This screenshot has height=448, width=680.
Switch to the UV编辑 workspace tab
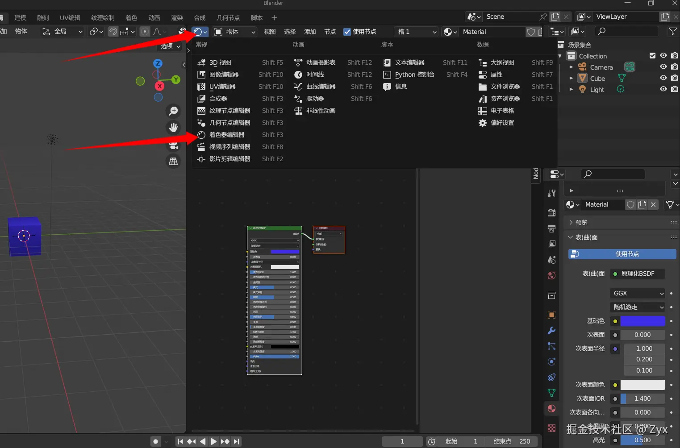click(70, 18)
